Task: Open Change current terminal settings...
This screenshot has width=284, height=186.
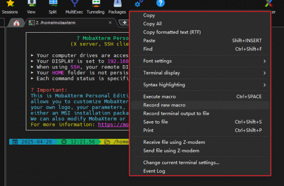Action: (x=200, y=163)
